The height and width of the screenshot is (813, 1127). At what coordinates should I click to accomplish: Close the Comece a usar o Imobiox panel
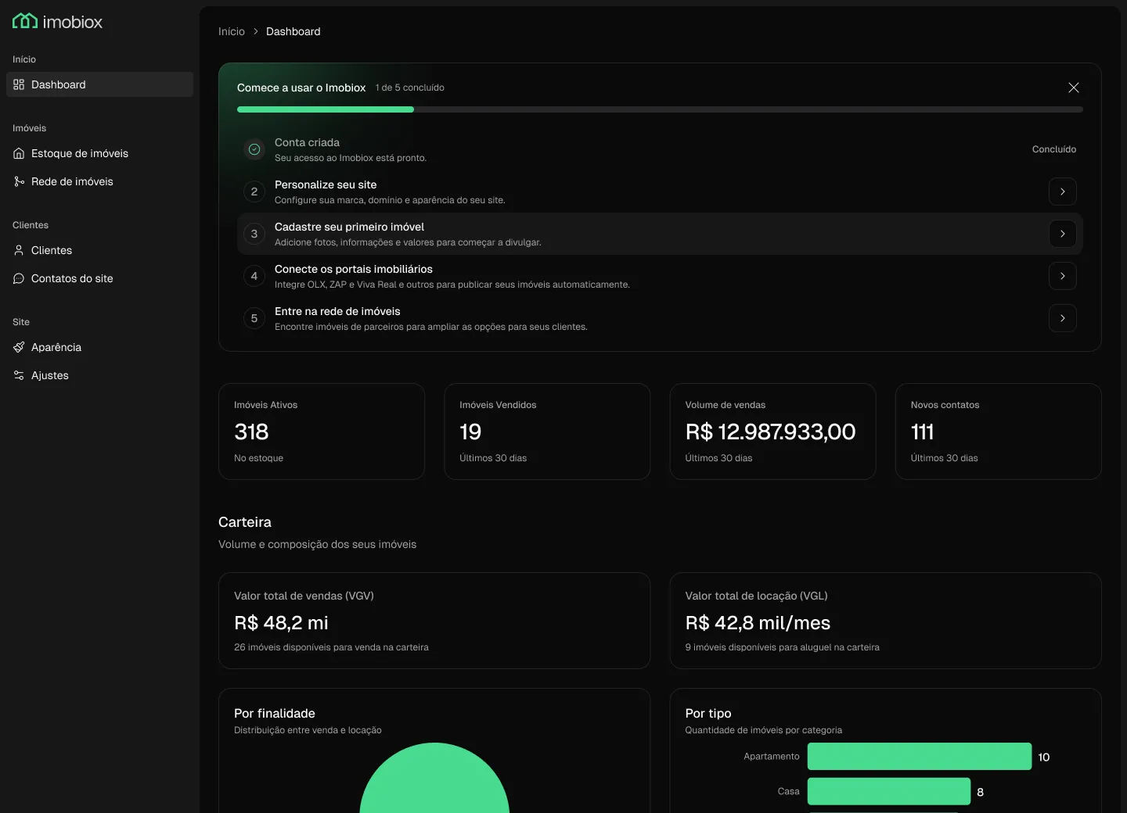(x=1074, y=88)
